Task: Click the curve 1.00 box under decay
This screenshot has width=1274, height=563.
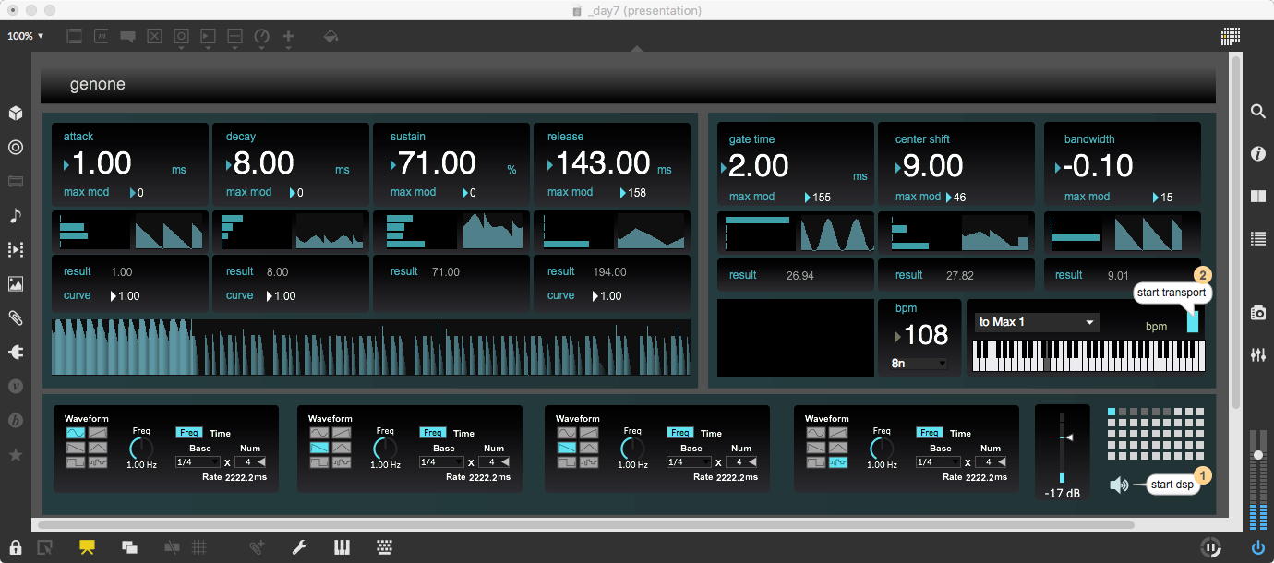Action: [281, 296]
